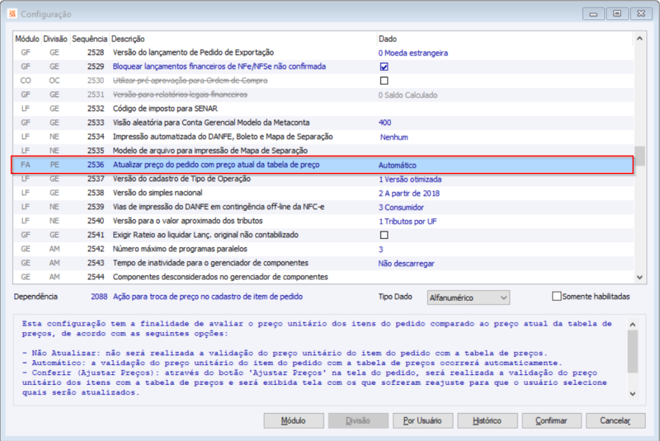Select row 'Bloquear lançamentos financeiros de NFe/NFSe não confirmada'
This screenshot has width=660, height=441.
(x=323, y=67)
